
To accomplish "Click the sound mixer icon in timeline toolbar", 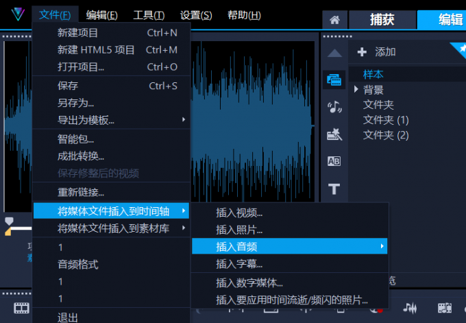I will point(410,308).
